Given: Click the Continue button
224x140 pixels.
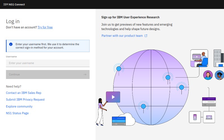Looking at the screenshot, I should (48, 74).
